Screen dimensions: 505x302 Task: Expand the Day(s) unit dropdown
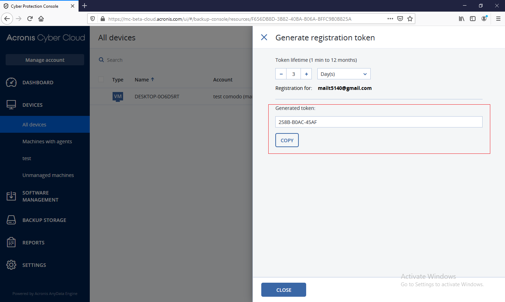click(344, 74)
